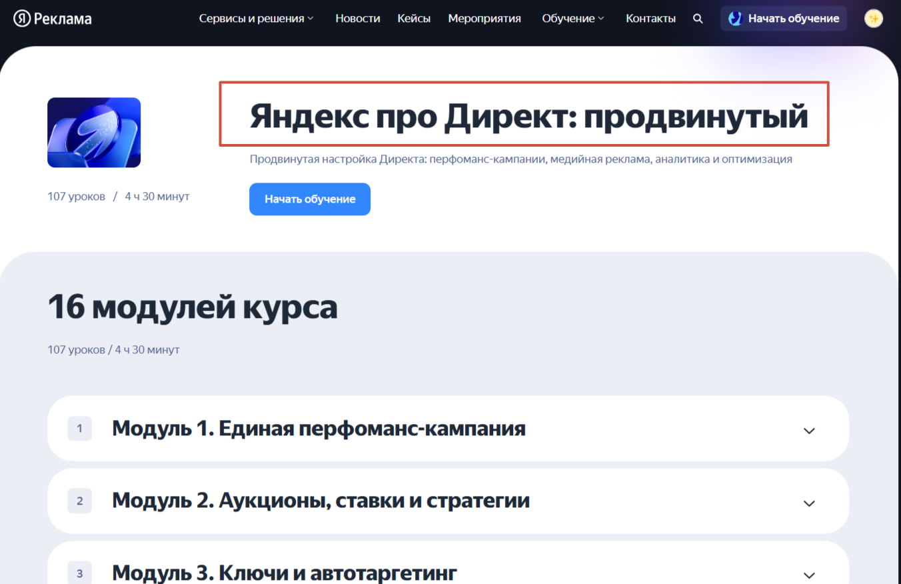Viewport: 901px width, 584px height.
Task: Open Кейсы navigation item
Action: [414, 19]
